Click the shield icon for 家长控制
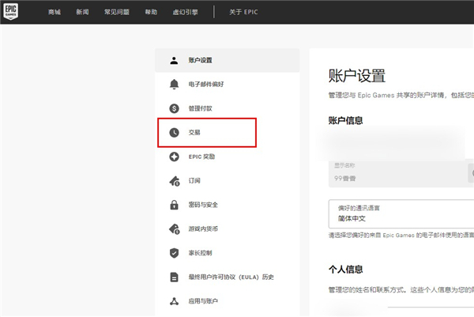This screenshot has width=474, height=317. tap(174, 253)
